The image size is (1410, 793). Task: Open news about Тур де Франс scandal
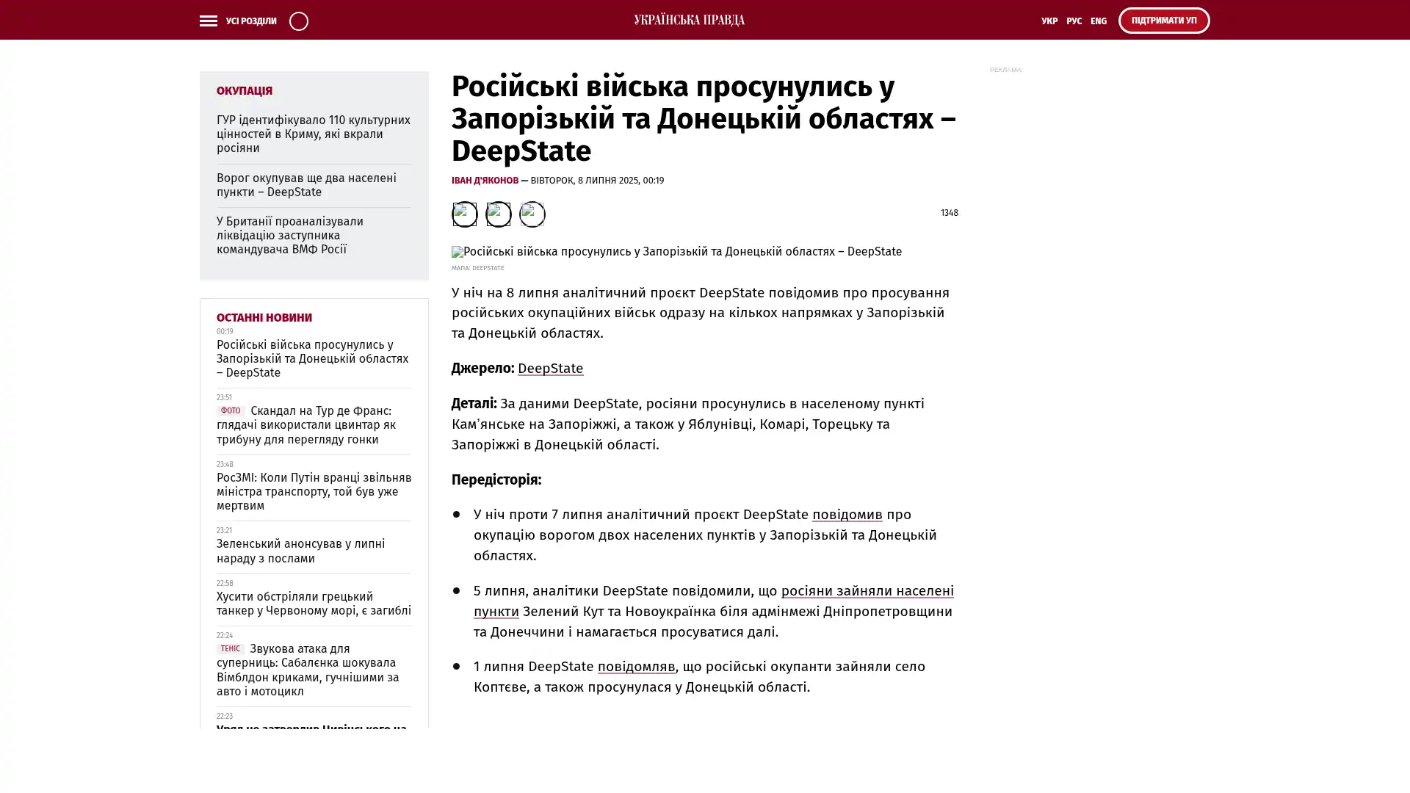312,425
